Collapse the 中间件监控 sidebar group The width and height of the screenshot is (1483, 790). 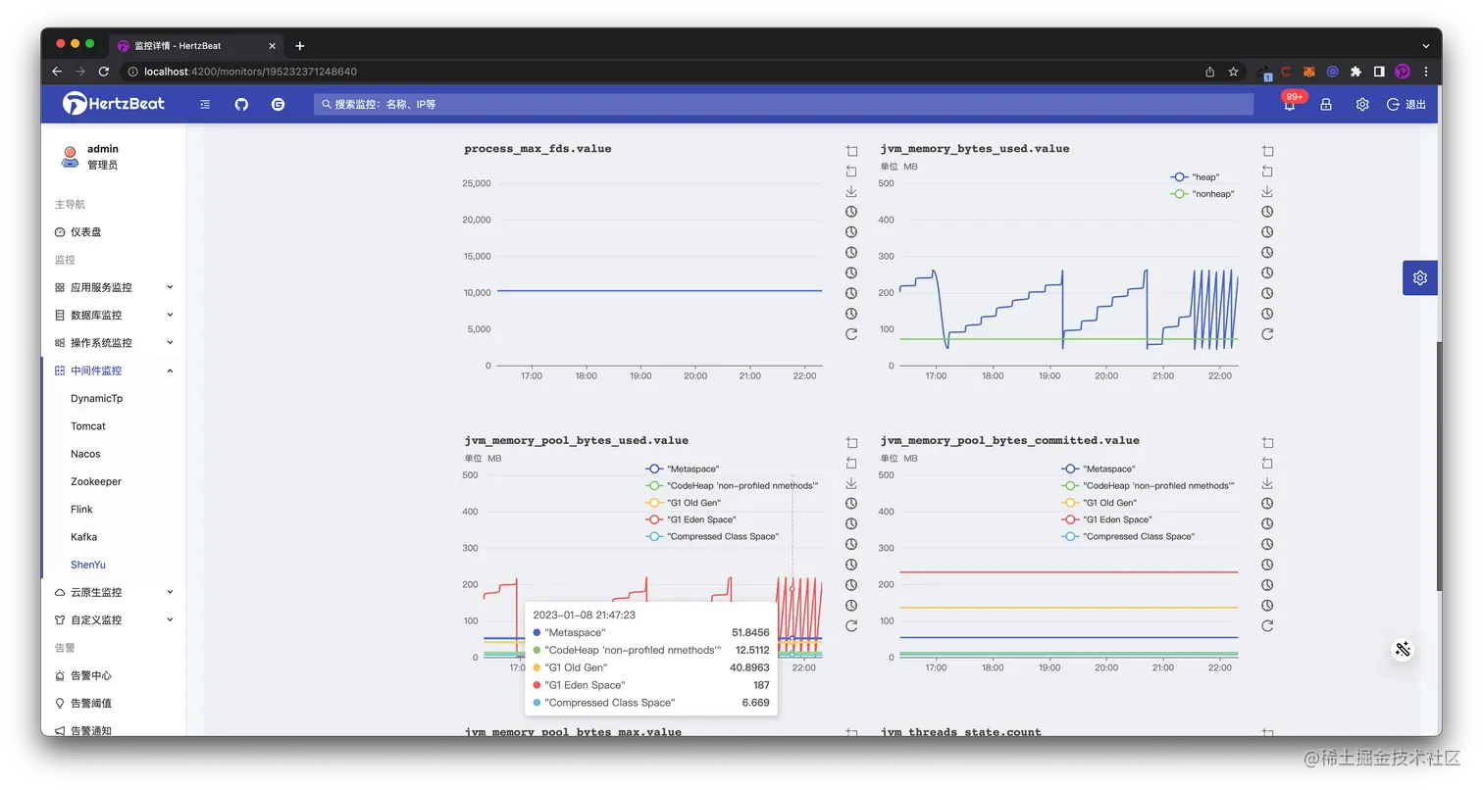(x=114, y=370)
